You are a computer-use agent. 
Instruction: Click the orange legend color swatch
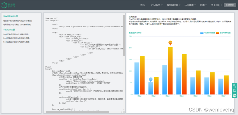[218, 33]
